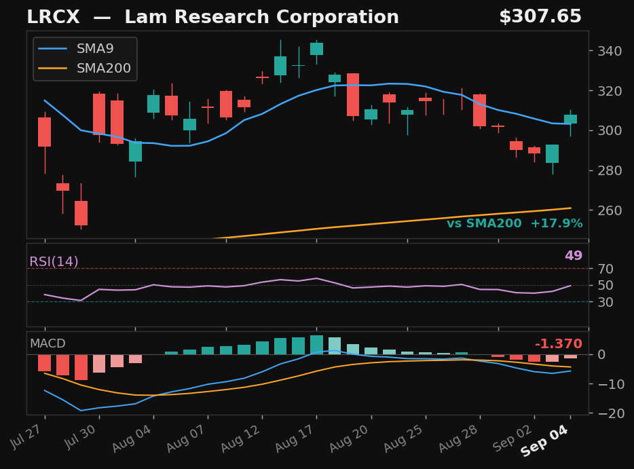Viewport: 634px width, 469px height.
Task: Click the RSI 50 axis label
Action: tap(605, 285)
